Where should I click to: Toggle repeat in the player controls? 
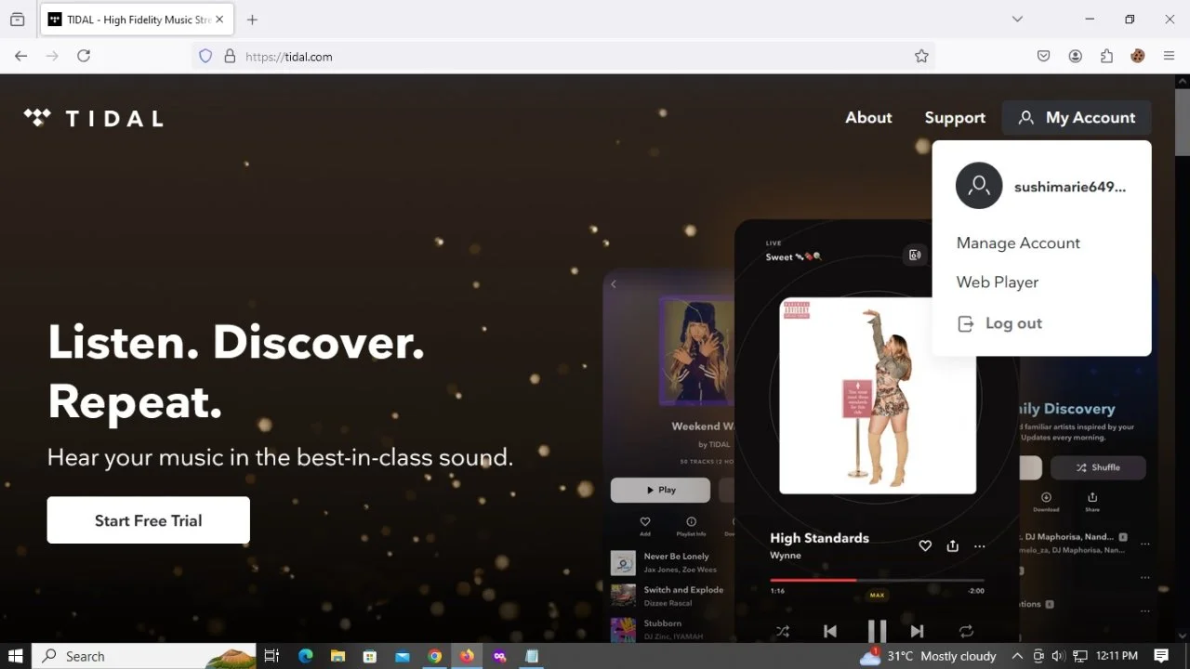tap(966, 631)
